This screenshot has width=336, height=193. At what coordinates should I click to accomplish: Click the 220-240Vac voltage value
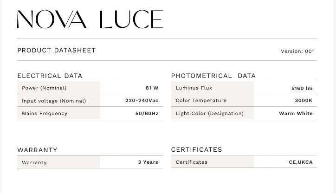(142, 101)
